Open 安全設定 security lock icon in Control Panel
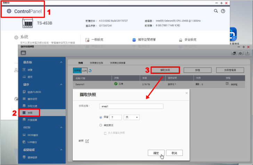This screenshot has height=165, width=253. tap(181, 40)
